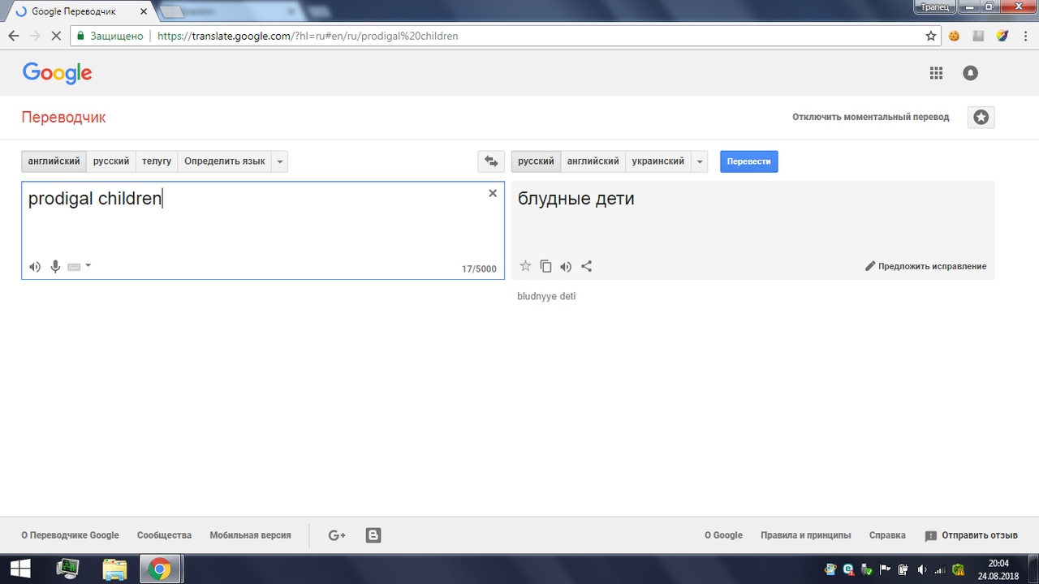Image resolution: width=1039 pixels, height=584 pixels.
Task: Go to the Google logo homepage
Action: (x=57, y=73)
